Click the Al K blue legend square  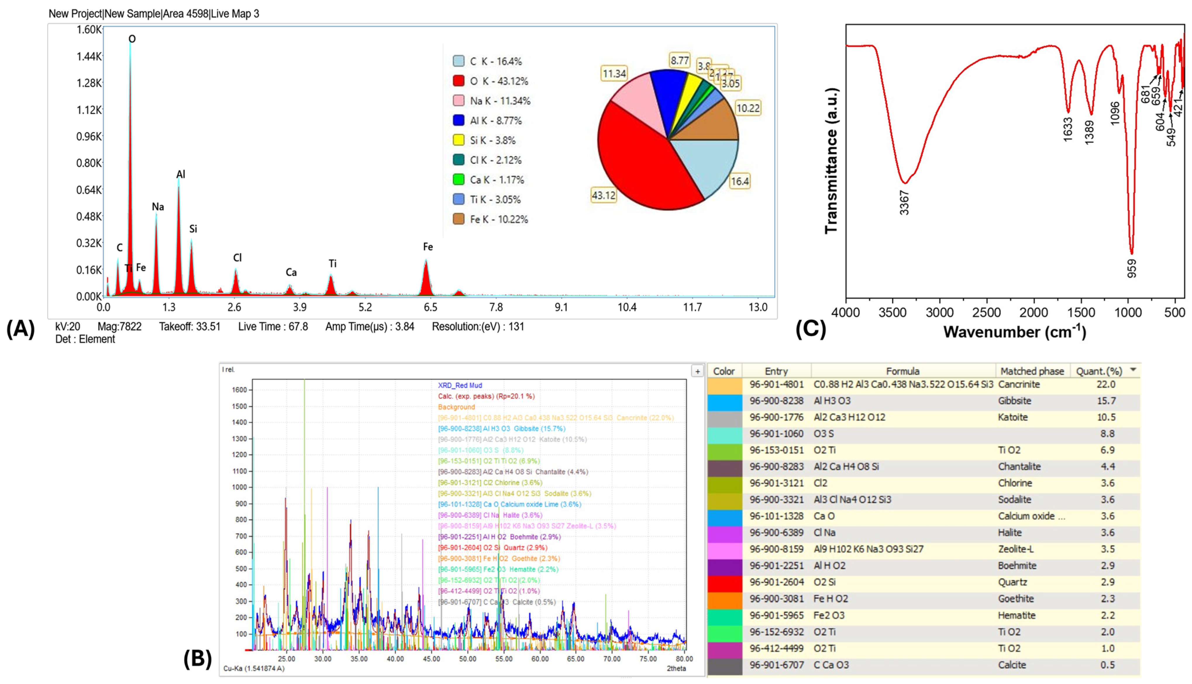[458, 120]
